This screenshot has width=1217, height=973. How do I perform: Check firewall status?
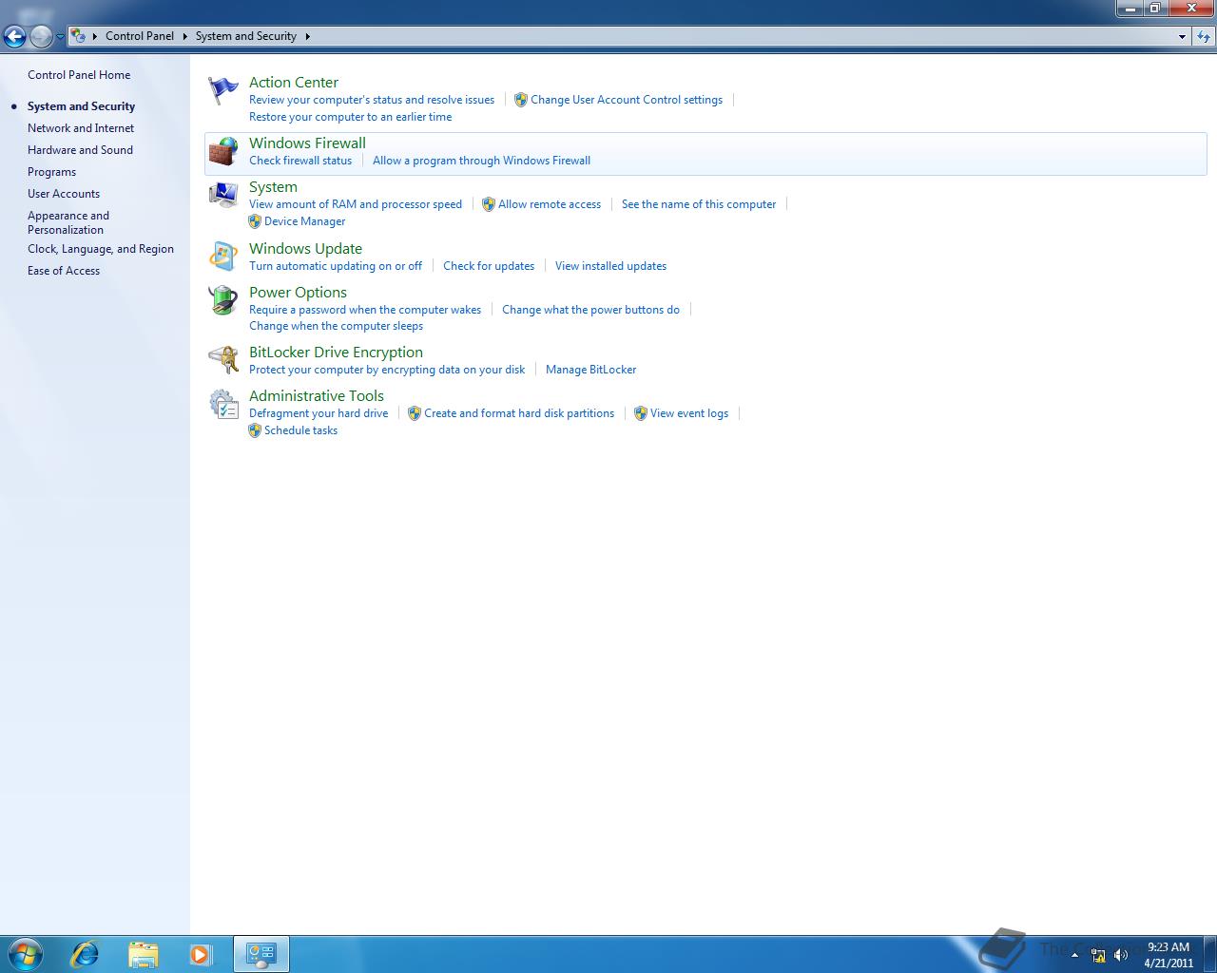pyautogui.click(x=300, y=161)
